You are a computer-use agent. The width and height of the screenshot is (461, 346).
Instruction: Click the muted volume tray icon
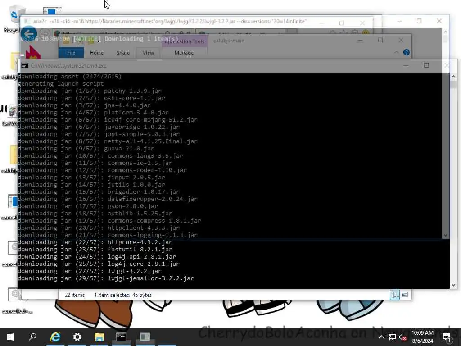pos(402,337)
